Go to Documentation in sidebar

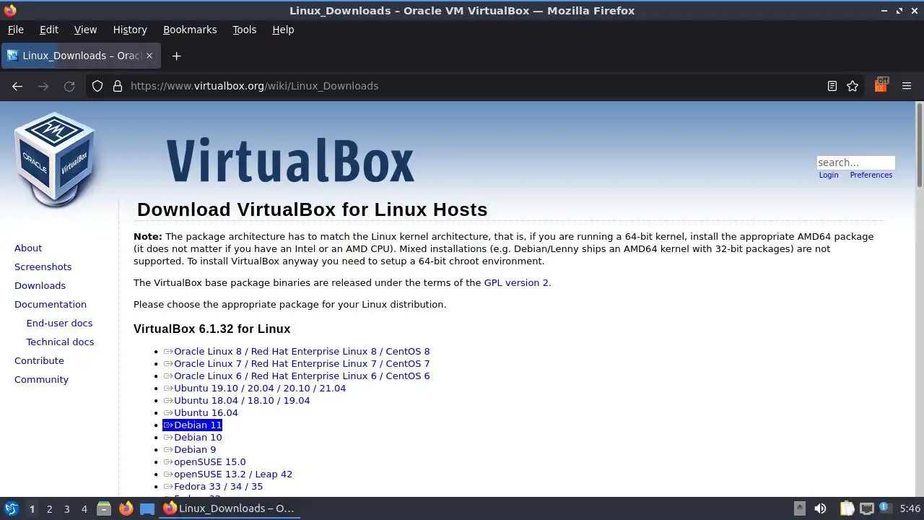(x=51, y=304)
